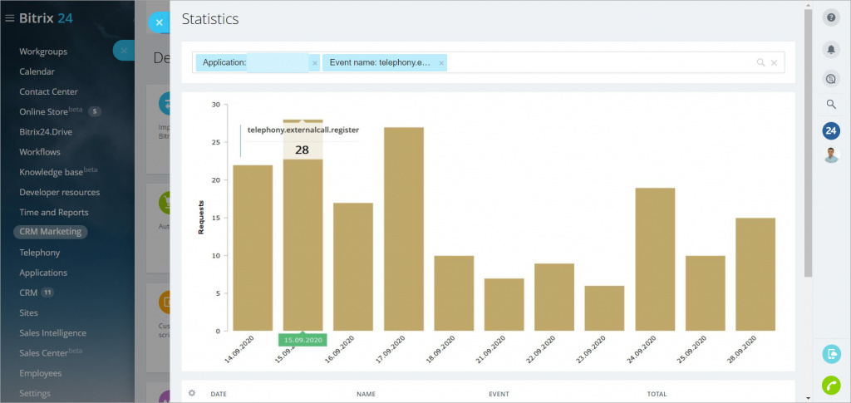This screenshot has height=403, width=851.
Task: Open Knowledge base beta menu item
Action: (58, 172)
